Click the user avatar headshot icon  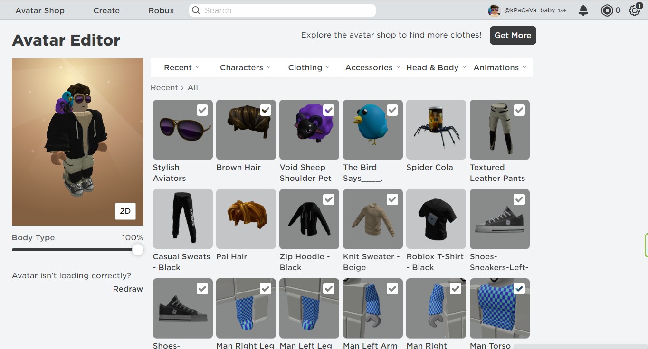(495, 10)
